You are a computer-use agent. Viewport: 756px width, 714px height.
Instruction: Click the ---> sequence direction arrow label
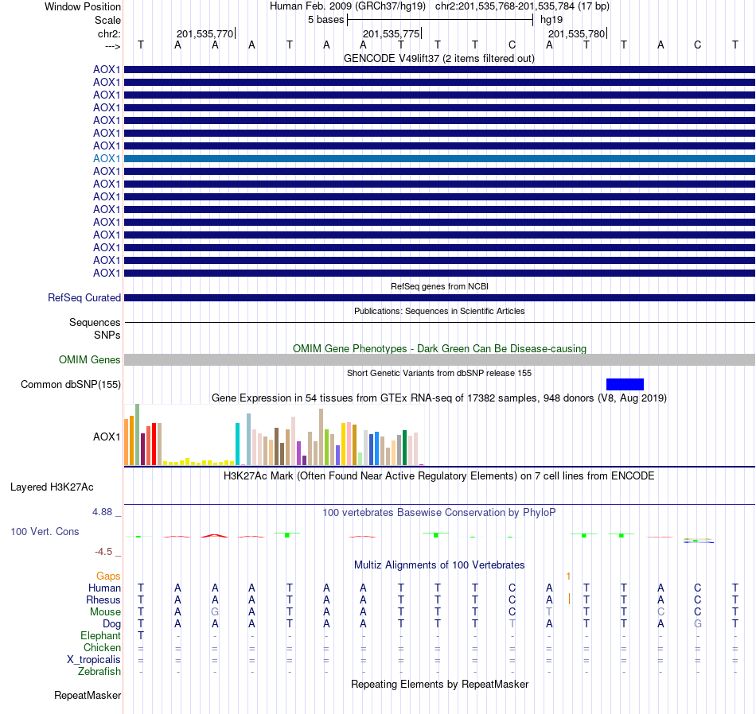[112, 46]
